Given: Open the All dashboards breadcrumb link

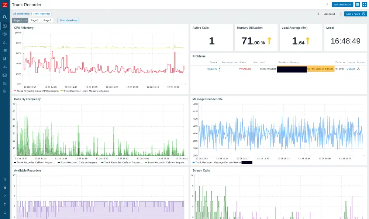Looking at the screenshot, I should point(21,14).
